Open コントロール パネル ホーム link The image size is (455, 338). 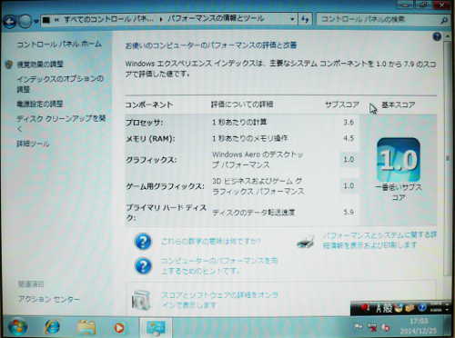click(x=59, y=45)
